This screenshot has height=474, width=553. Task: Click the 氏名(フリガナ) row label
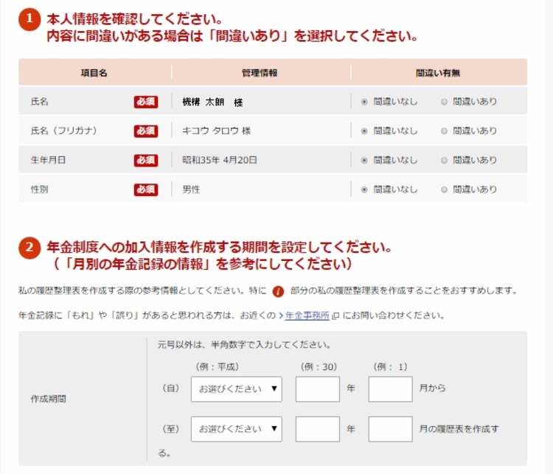coord(63,130)
